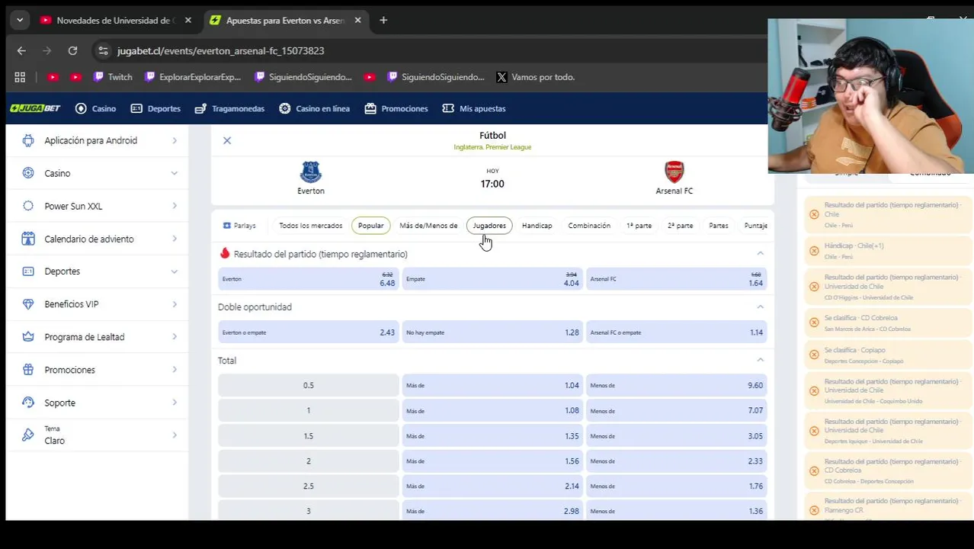
Task: Bet on Empate at 4.04
Action: tap(492, 279)
